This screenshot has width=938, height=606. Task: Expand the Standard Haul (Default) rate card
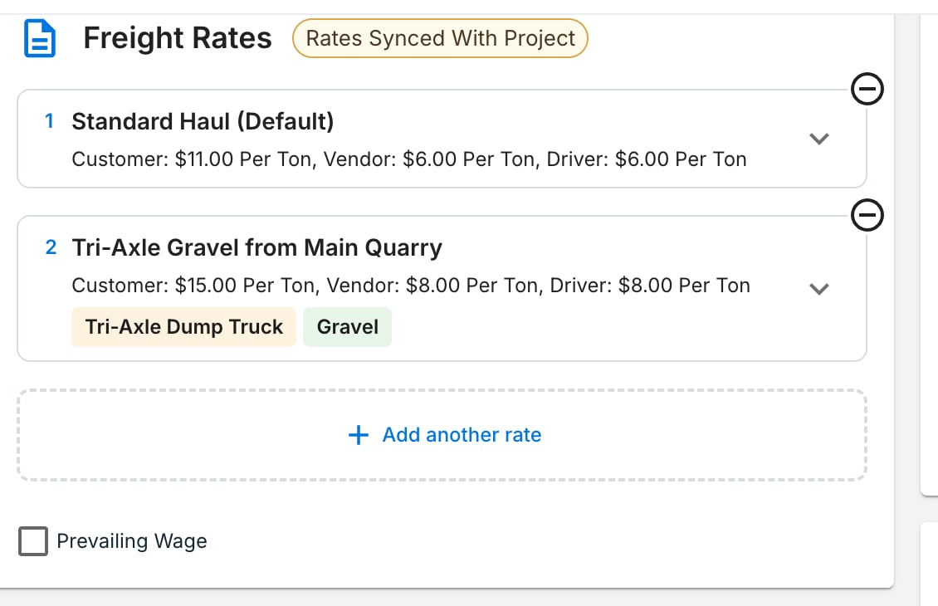click(x=819, y=139)
